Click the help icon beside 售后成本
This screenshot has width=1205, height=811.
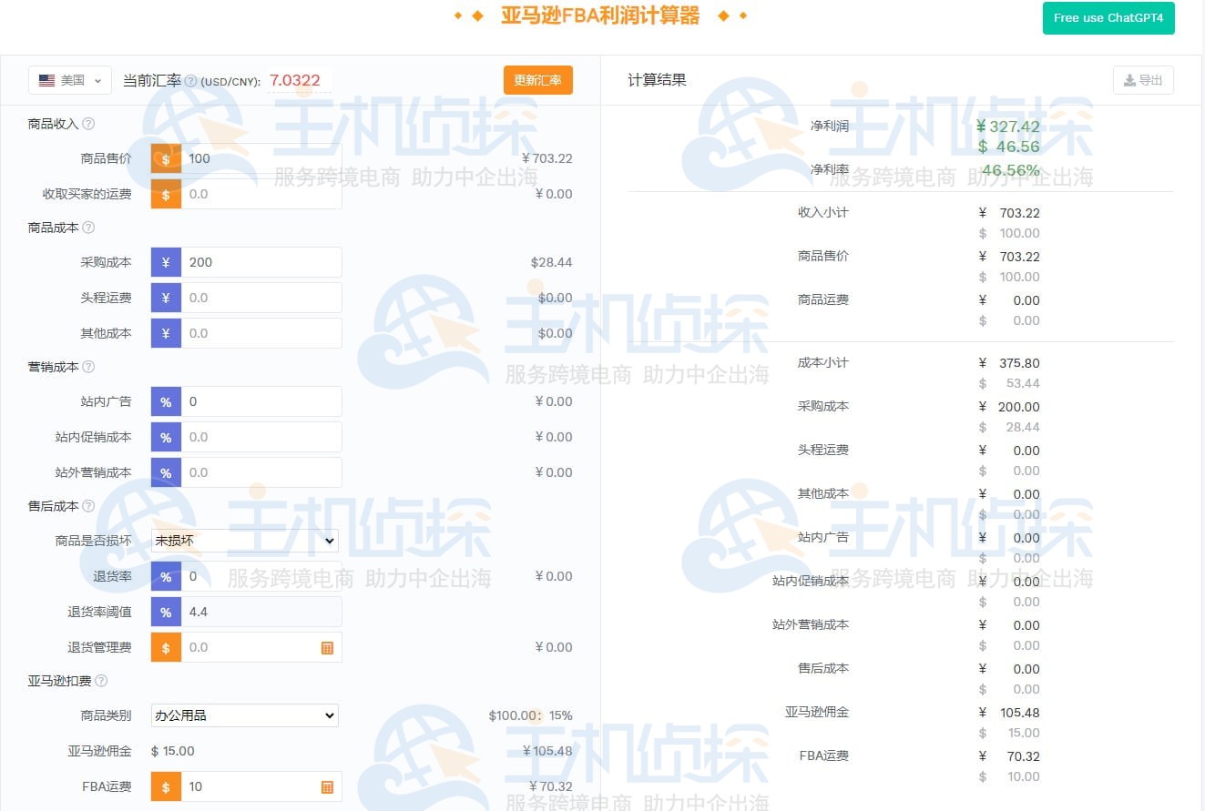[x=87, y=506]
